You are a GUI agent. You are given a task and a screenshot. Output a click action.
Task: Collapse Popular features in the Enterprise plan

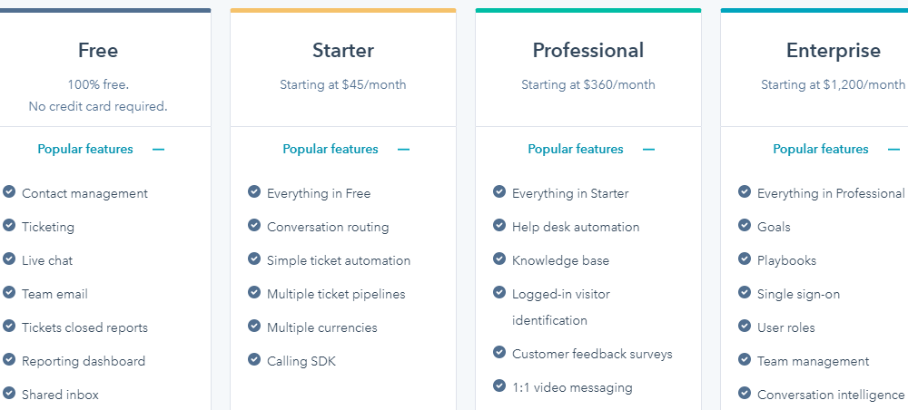[893, 150]
